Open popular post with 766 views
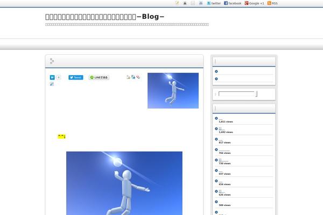This screenshot has height=215, width=323. pyautogui.click(x=224, y=150)
